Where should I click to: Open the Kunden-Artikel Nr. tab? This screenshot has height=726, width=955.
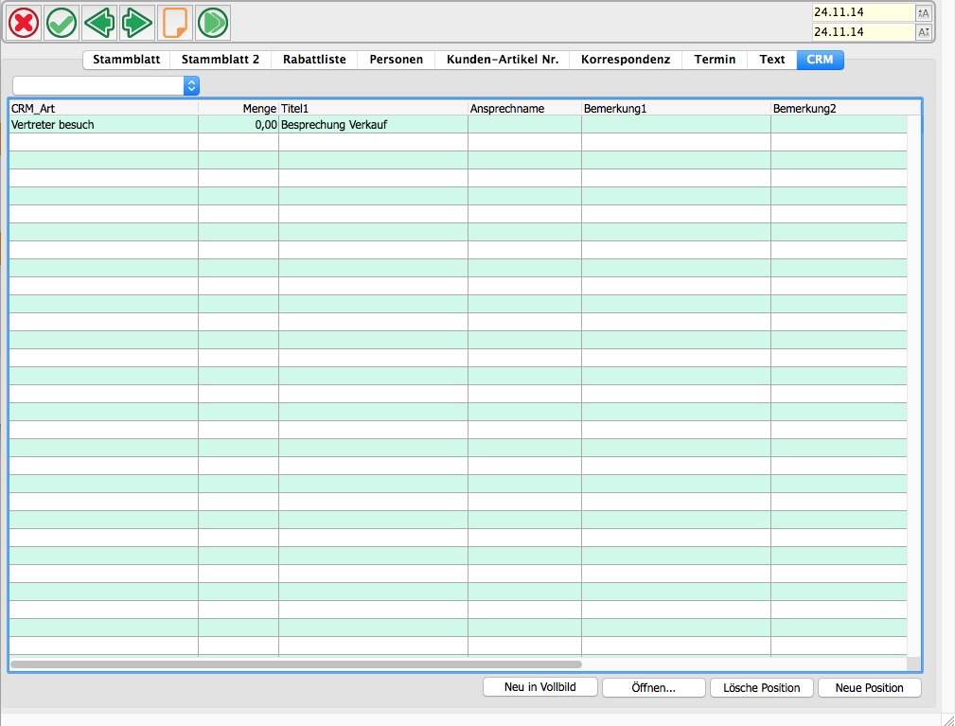pyautogui.click(x=503, y=60)
